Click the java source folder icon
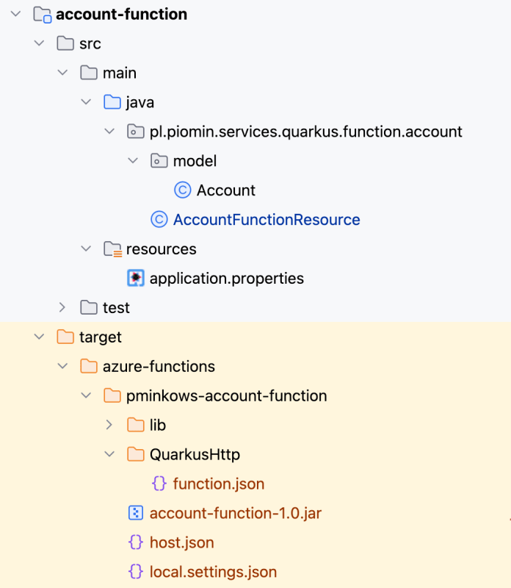511x588 pixels. [112, 102]
